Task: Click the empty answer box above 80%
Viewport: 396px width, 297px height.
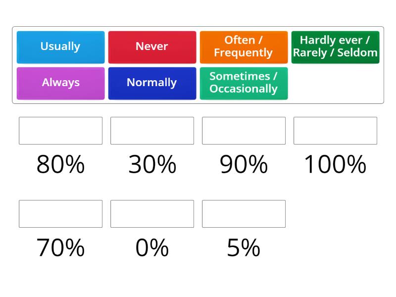Action: click(60, 131)
